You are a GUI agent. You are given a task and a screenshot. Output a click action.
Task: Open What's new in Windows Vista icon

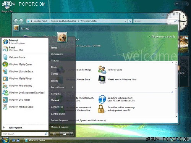click(102, 79)
